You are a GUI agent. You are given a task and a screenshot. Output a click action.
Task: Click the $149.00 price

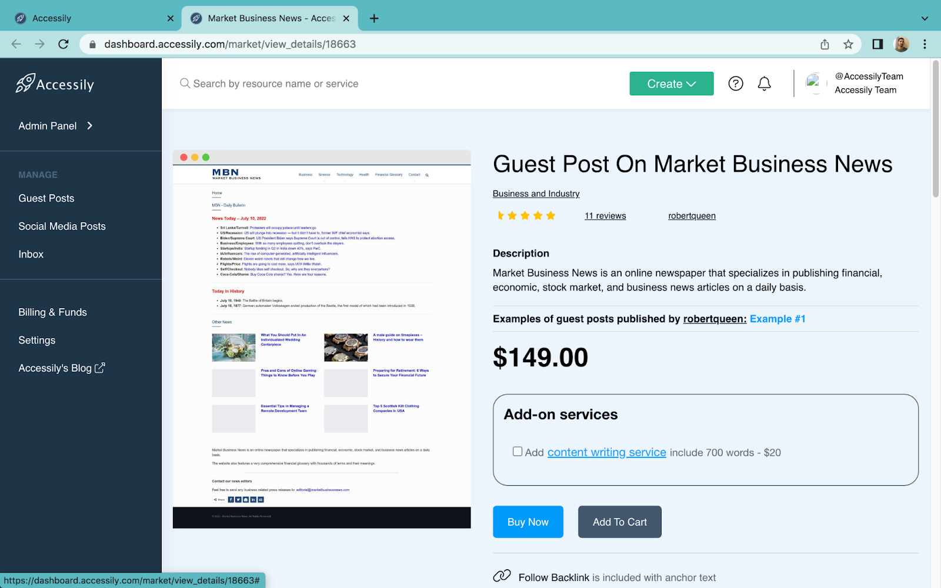540,358
